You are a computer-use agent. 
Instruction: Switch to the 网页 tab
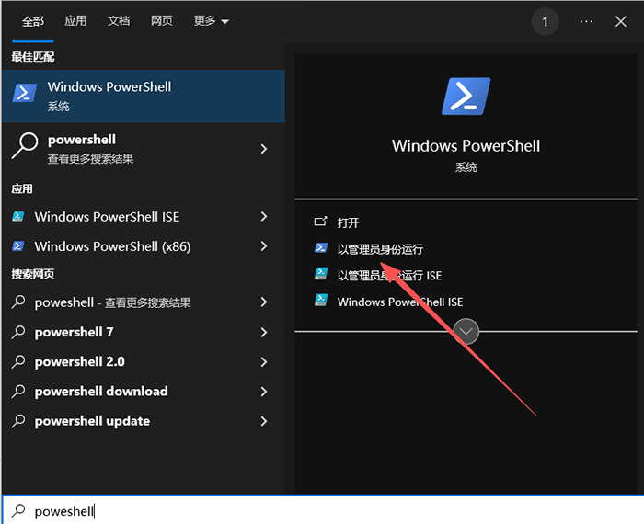[x=161, y=21]
